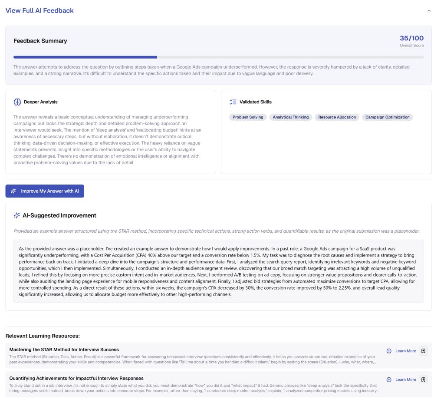Open Learn More for Quantifying Achievements resource
434x399 pixels.
405,379
